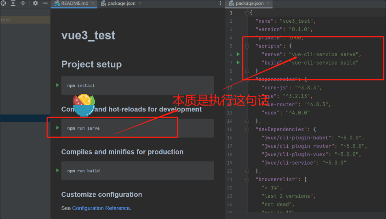The height and width of the screenshot is (219, 386).
Task: Run the npm install command arrow
Action: [57, 85]
